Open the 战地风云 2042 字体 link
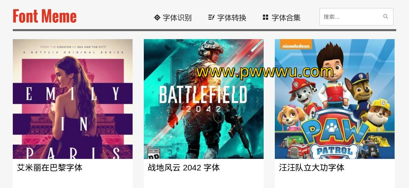409x188 pixels. 184,167
